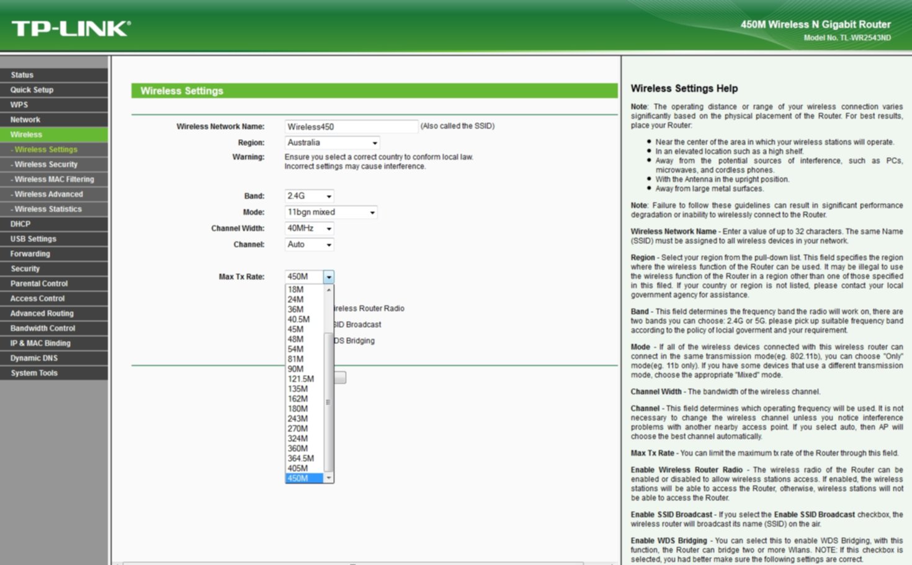Pick 54M in the dropdown list

[305, 349]
